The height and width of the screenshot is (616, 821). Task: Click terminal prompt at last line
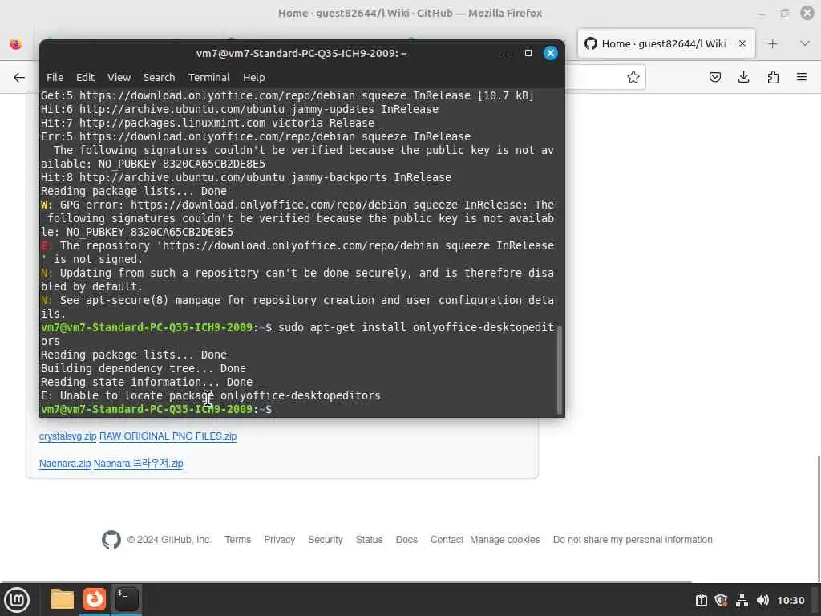[156, 409]
